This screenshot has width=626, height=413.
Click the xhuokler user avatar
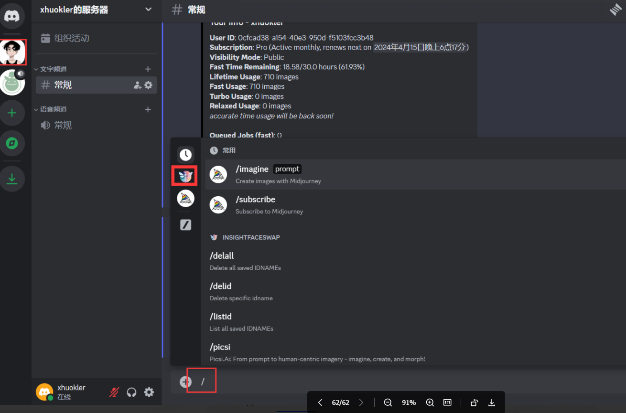tap(44, 392)
